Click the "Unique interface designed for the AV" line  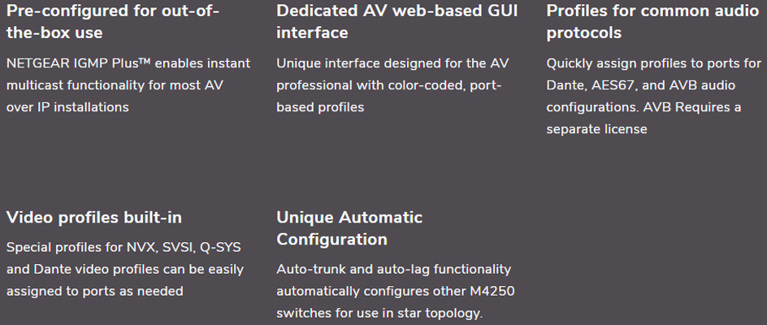pos(392,63)
